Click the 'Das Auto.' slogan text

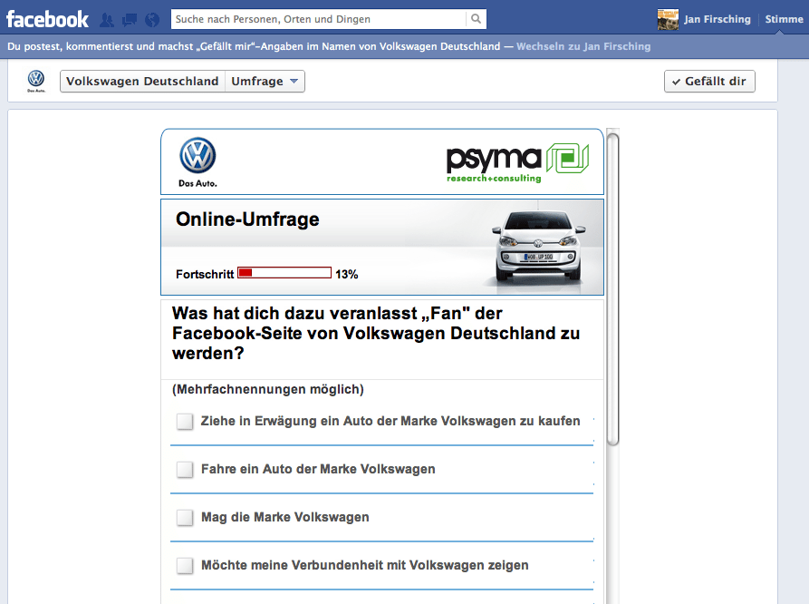pyautogui.click(x=197, y=183)
